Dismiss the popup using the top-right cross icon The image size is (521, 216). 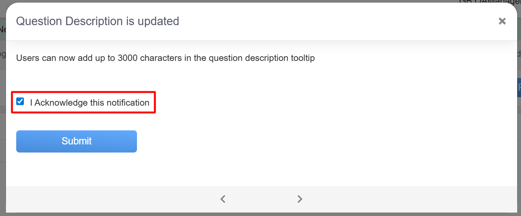pyautogui.click(x=502, y=21)
